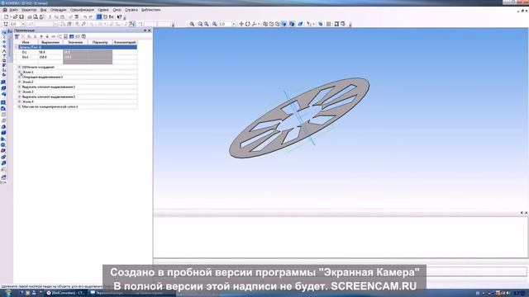Expand Массив по концентрической сетке:1 node
This screenshot has height=297, width=529.
pos(20,106)
